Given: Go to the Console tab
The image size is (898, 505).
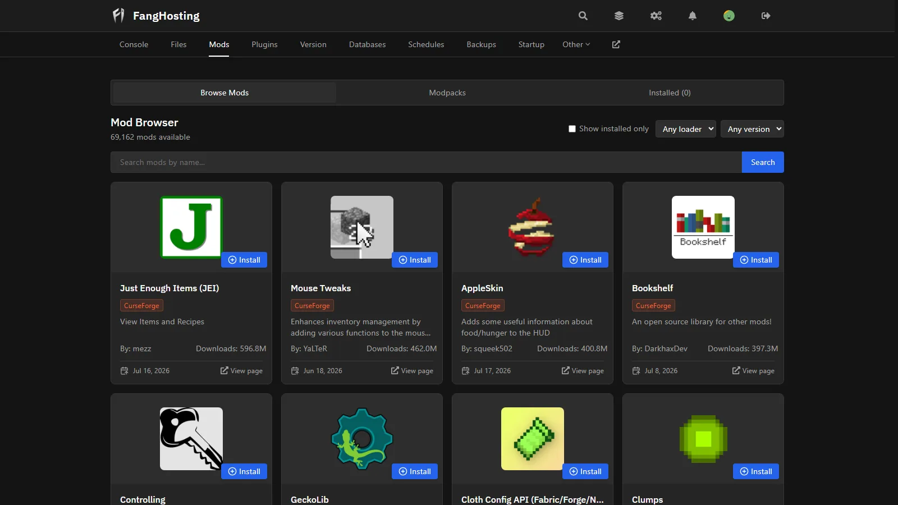Looking at the screenshot, I should click(x=134, y=44).
